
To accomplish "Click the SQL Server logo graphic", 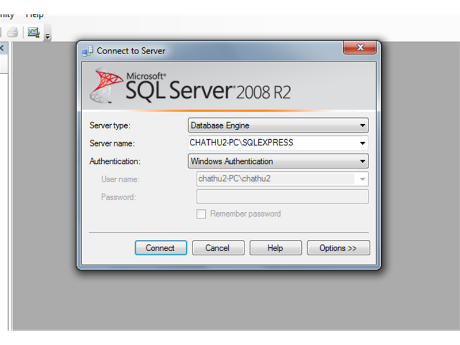I will [106, 85].
